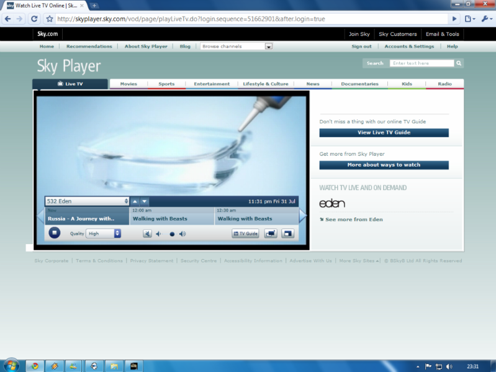Screen dimensions: 496x372
Task: Select 12:30 am Walking with Beasts
Action: (x=256, y=216)
